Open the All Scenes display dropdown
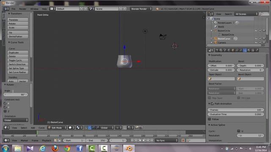The image size is (271, 152). (x=246, y=14)
